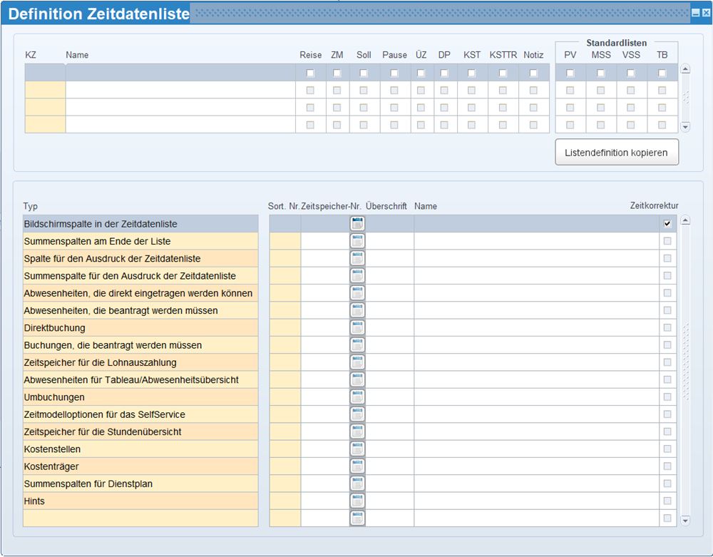The image size is (713, 557).
Task: Toggle Notiz checkbox in the highlighted first row
Action: [533, 73]
